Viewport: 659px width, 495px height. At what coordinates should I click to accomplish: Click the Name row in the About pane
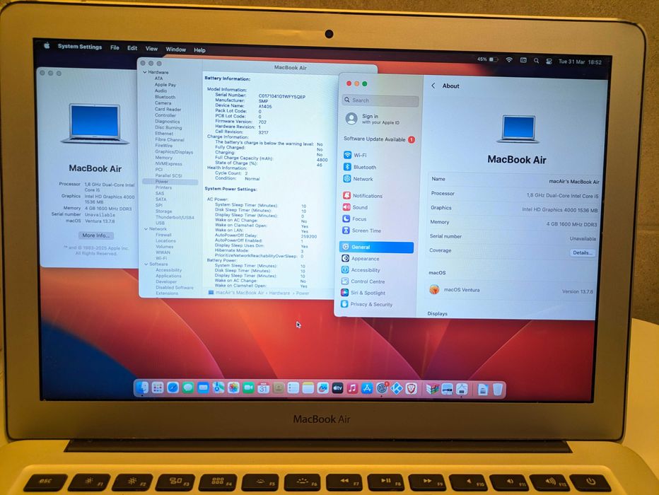(x=515, y=180)
